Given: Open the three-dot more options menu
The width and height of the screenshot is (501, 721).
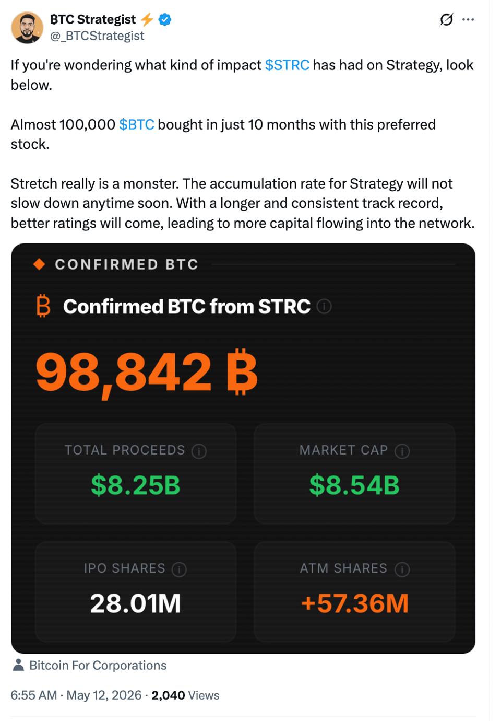Looking at the screenshot, I should pyautogui.click(x=468, y=20).
